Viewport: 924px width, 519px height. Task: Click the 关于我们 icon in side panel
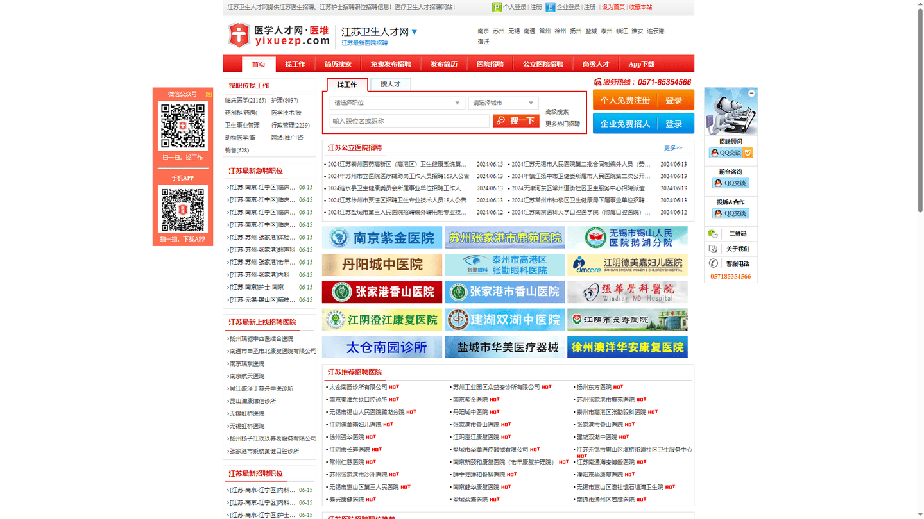[x=713, y=249]
